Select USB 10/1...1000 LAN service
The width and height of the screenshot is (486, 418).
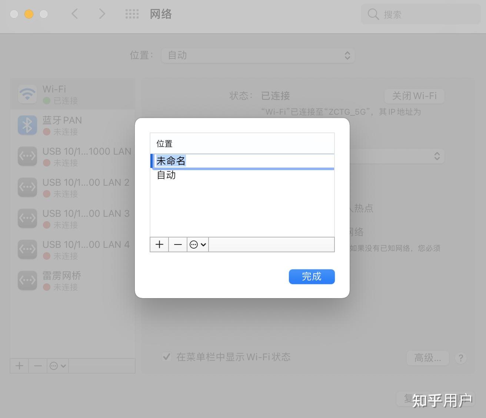coord(73,156)
